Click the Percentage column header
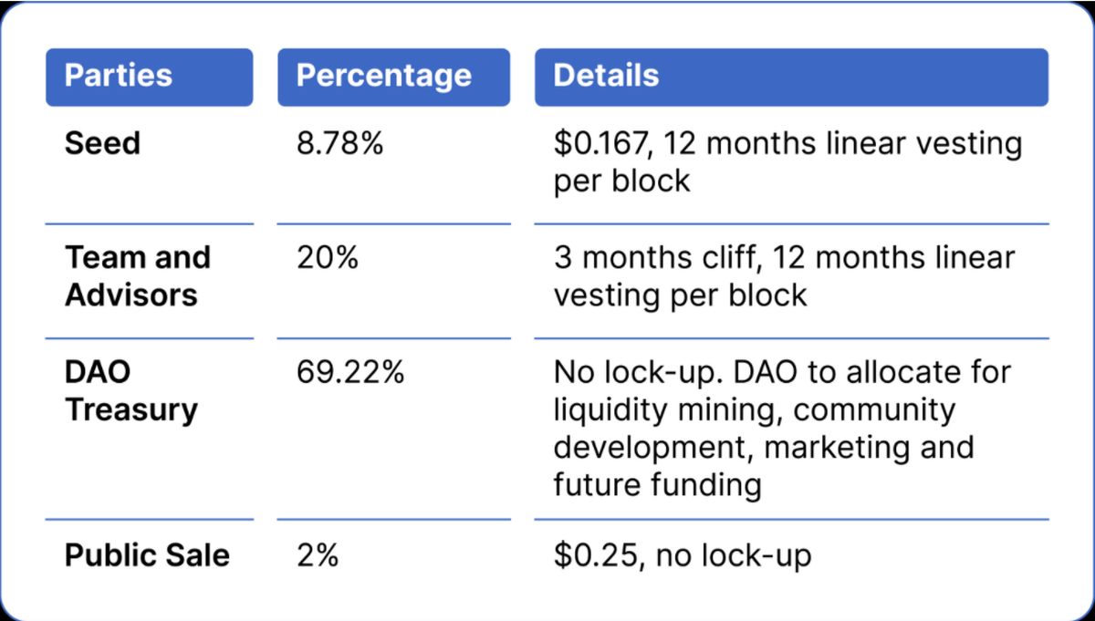 click(x=383, y=76)
